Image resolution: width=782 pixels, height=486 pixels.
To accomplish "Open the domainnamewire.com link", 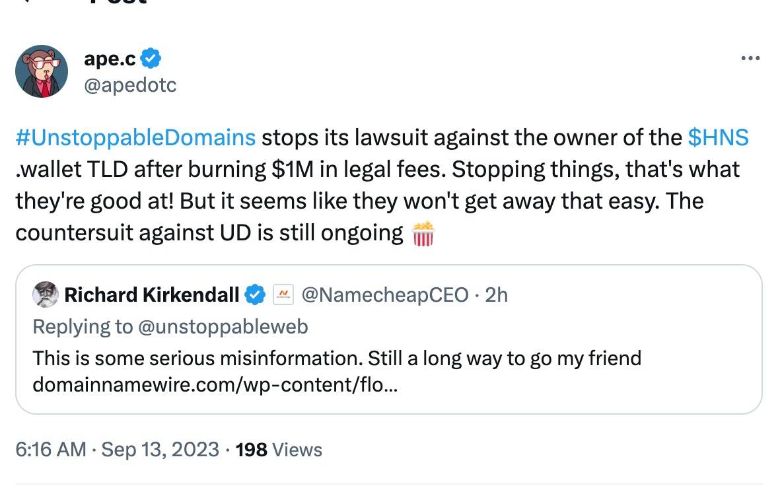I will click(x=215, y=384).
